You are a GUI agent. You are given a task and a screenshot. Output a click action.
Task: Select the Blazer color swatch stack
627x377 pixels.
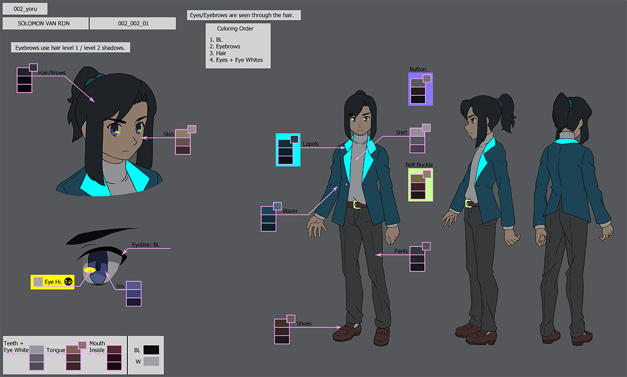269,219
